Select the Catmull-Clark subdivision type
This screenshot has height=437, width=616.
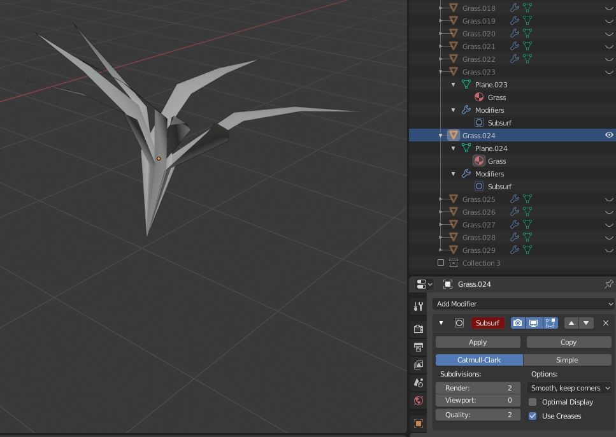click(x=479, y=360)
